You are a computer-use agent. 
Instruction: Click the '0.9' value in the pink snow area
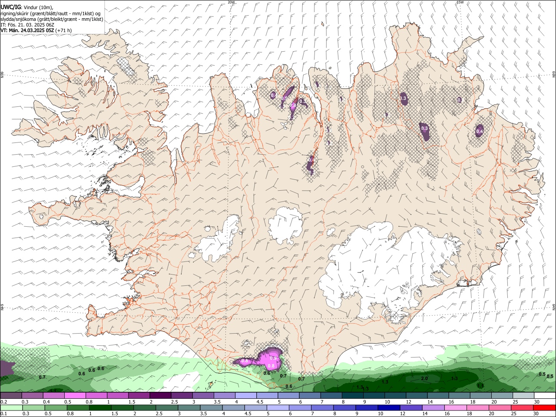tap(273, 358)
